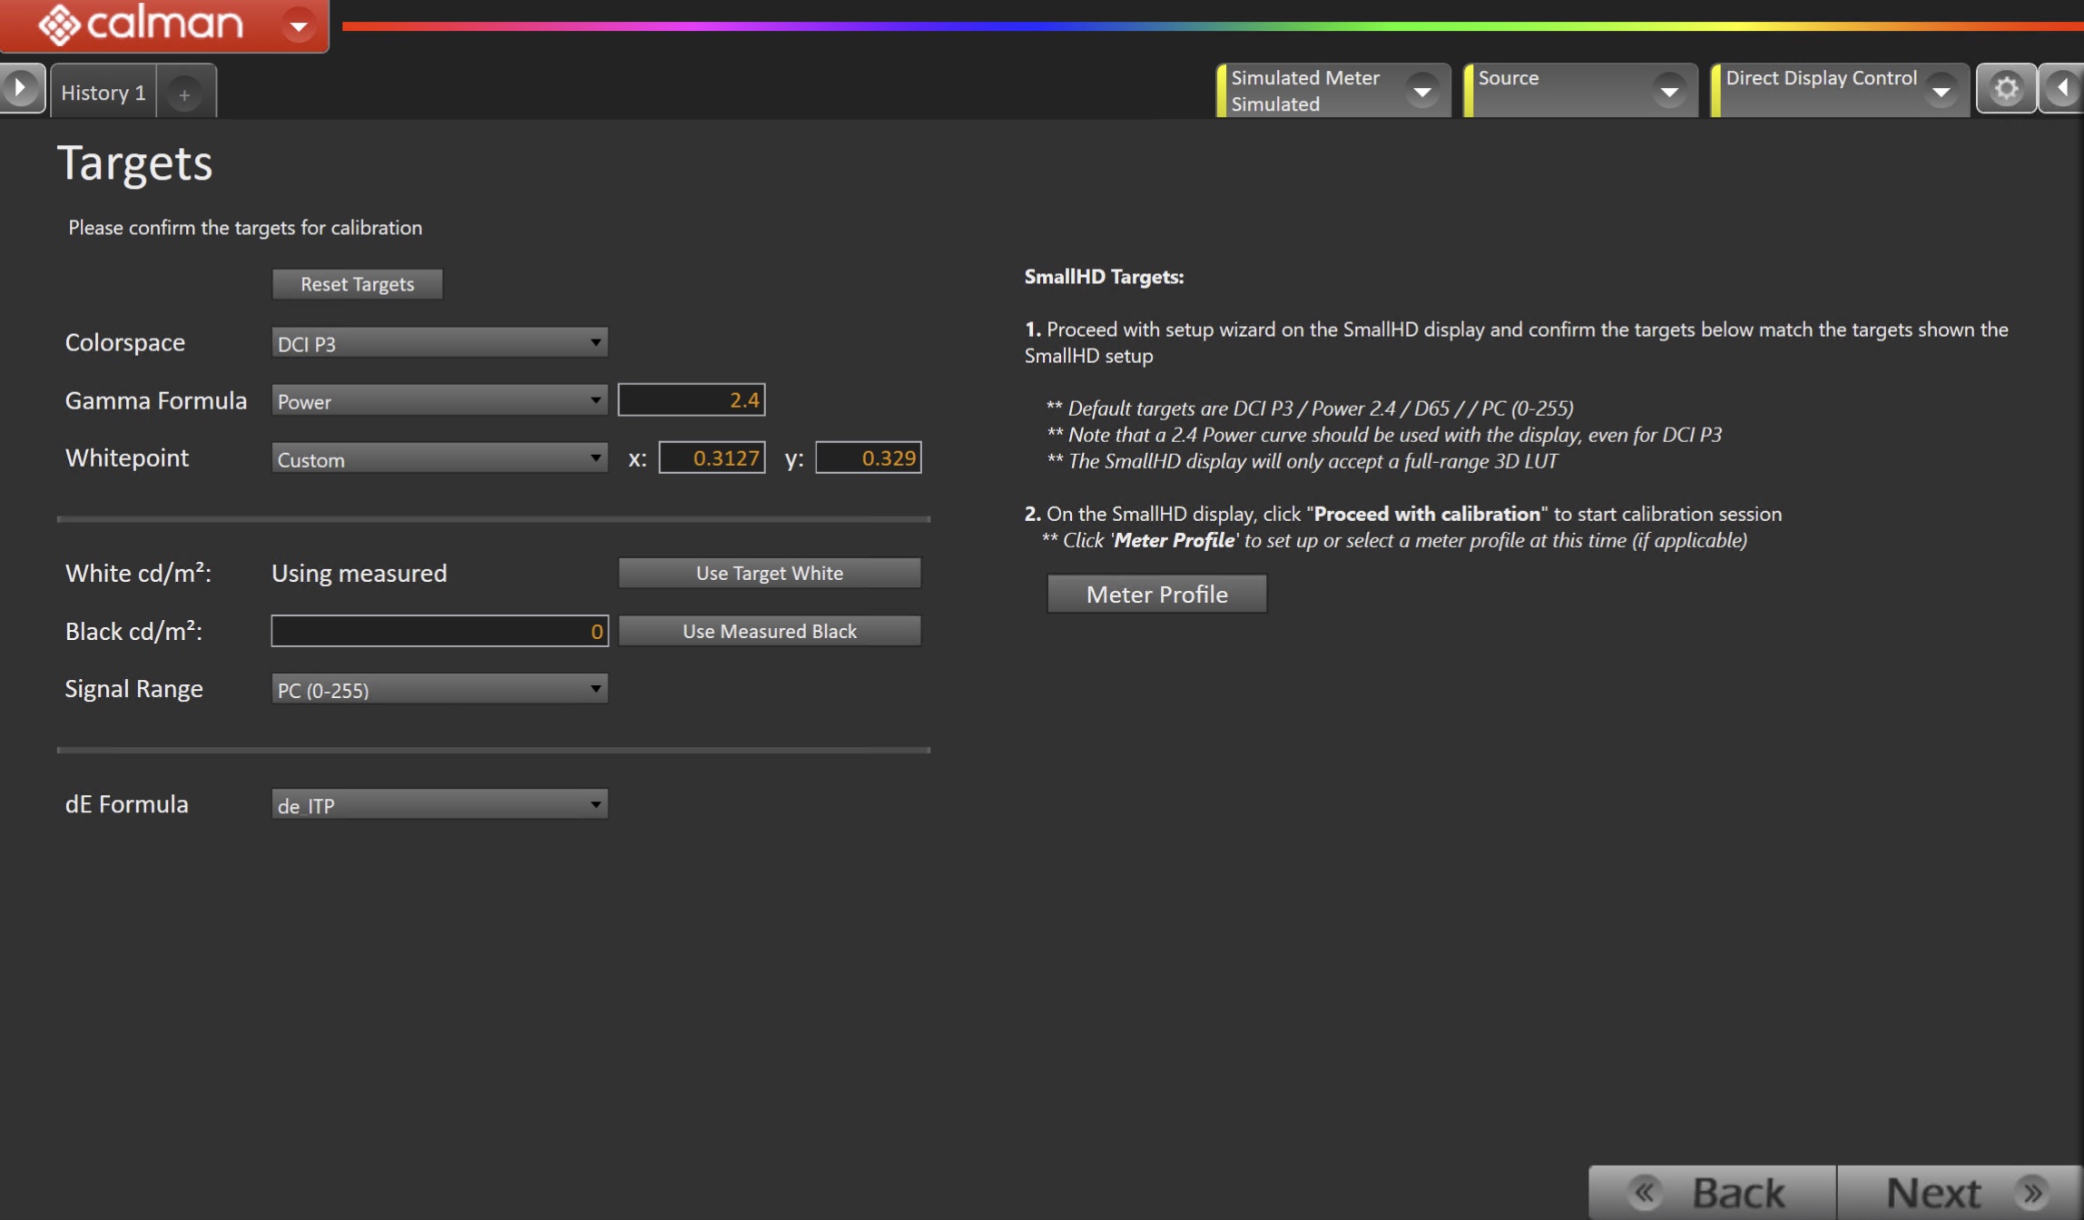Add a new history tab with plus
The width and height of the screenshot is (2084, 1220).
[184, 93]
